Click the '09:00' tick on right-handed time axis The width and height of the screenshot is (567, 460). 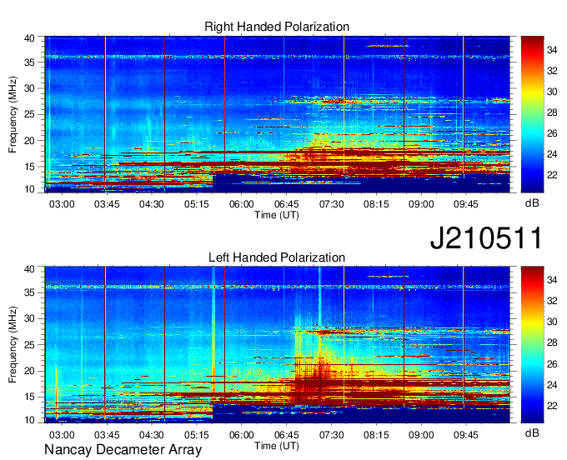pos(421,204)
